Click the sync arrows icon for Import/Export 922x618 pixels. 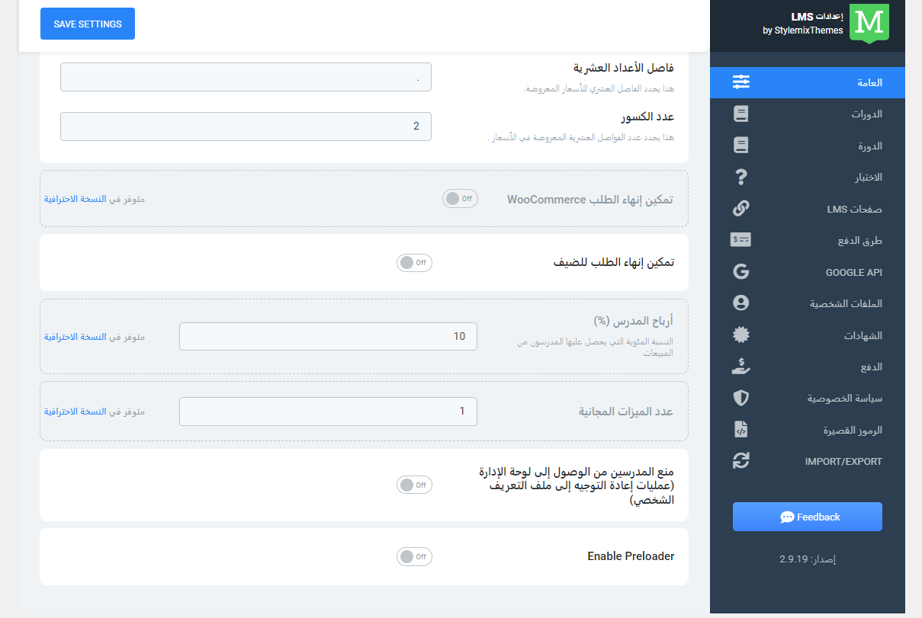pos(740,461)
